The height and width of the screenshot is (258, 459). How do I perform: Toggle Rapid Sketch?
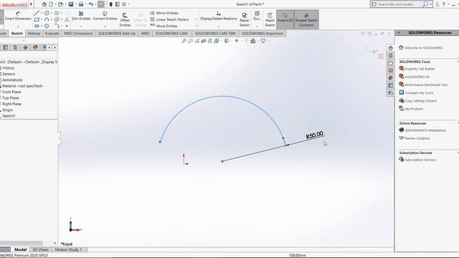click(270, 19)
